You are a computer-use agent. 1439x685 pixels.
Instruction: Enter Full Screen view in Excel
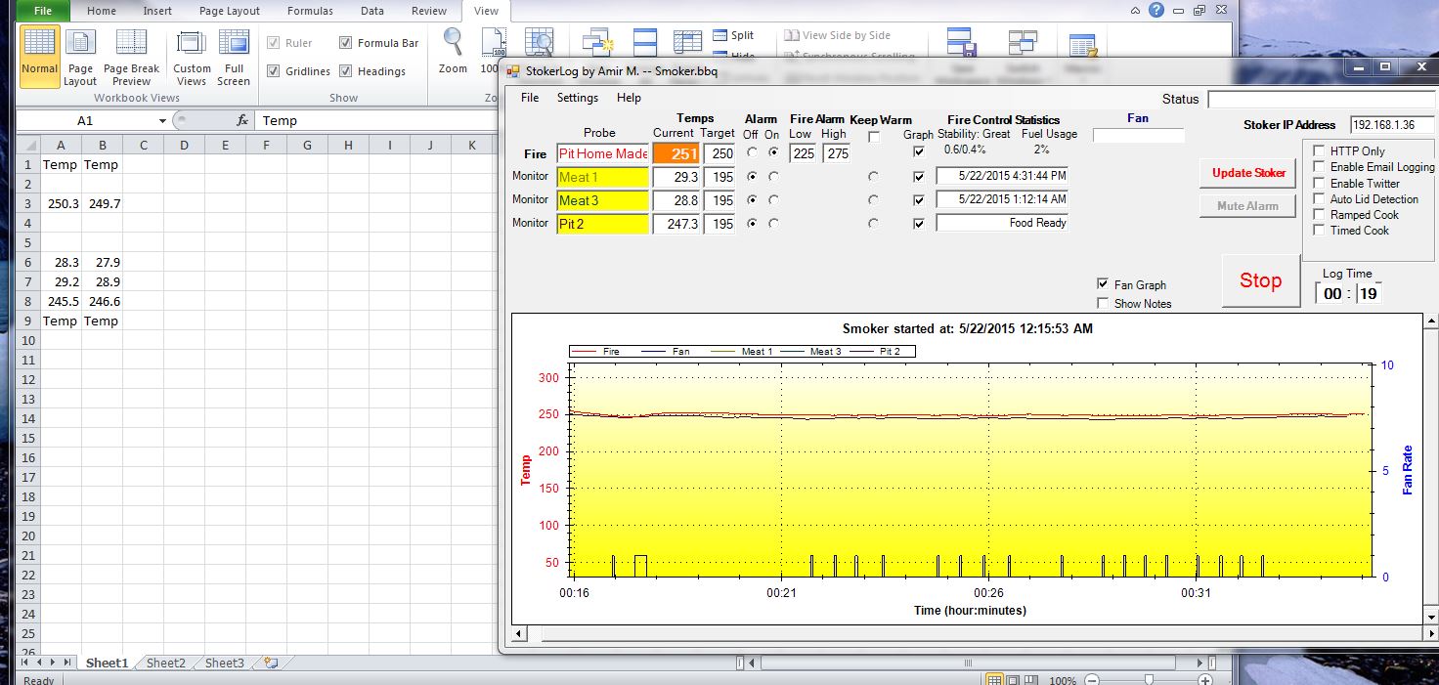click(234, 56)
